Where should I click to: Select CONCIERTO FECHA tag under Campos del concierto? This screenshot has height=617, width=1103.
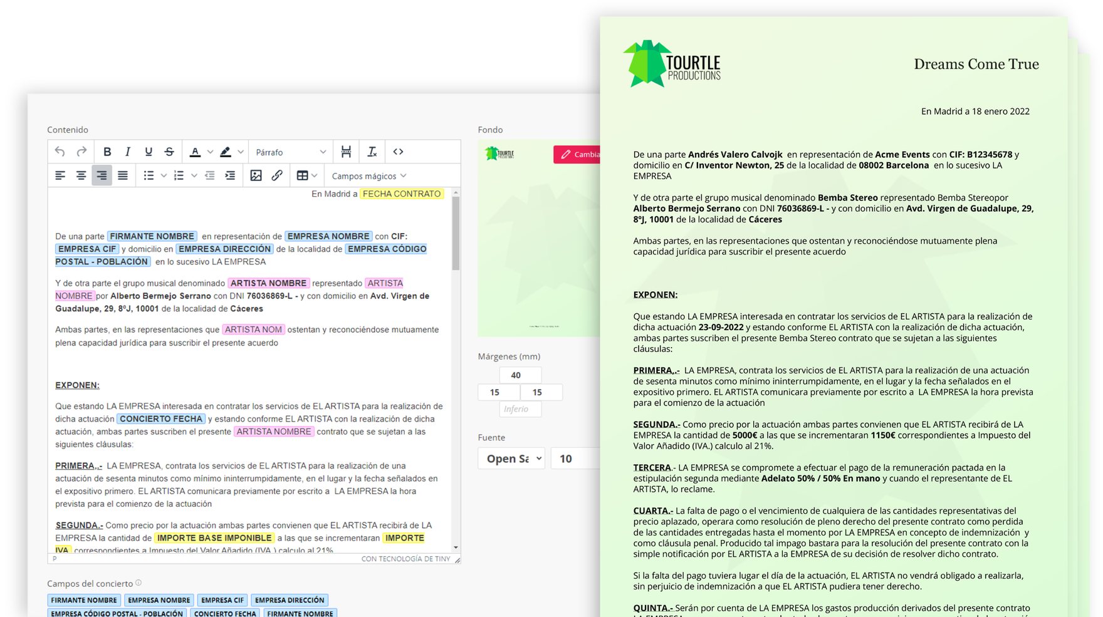point(225,613)
